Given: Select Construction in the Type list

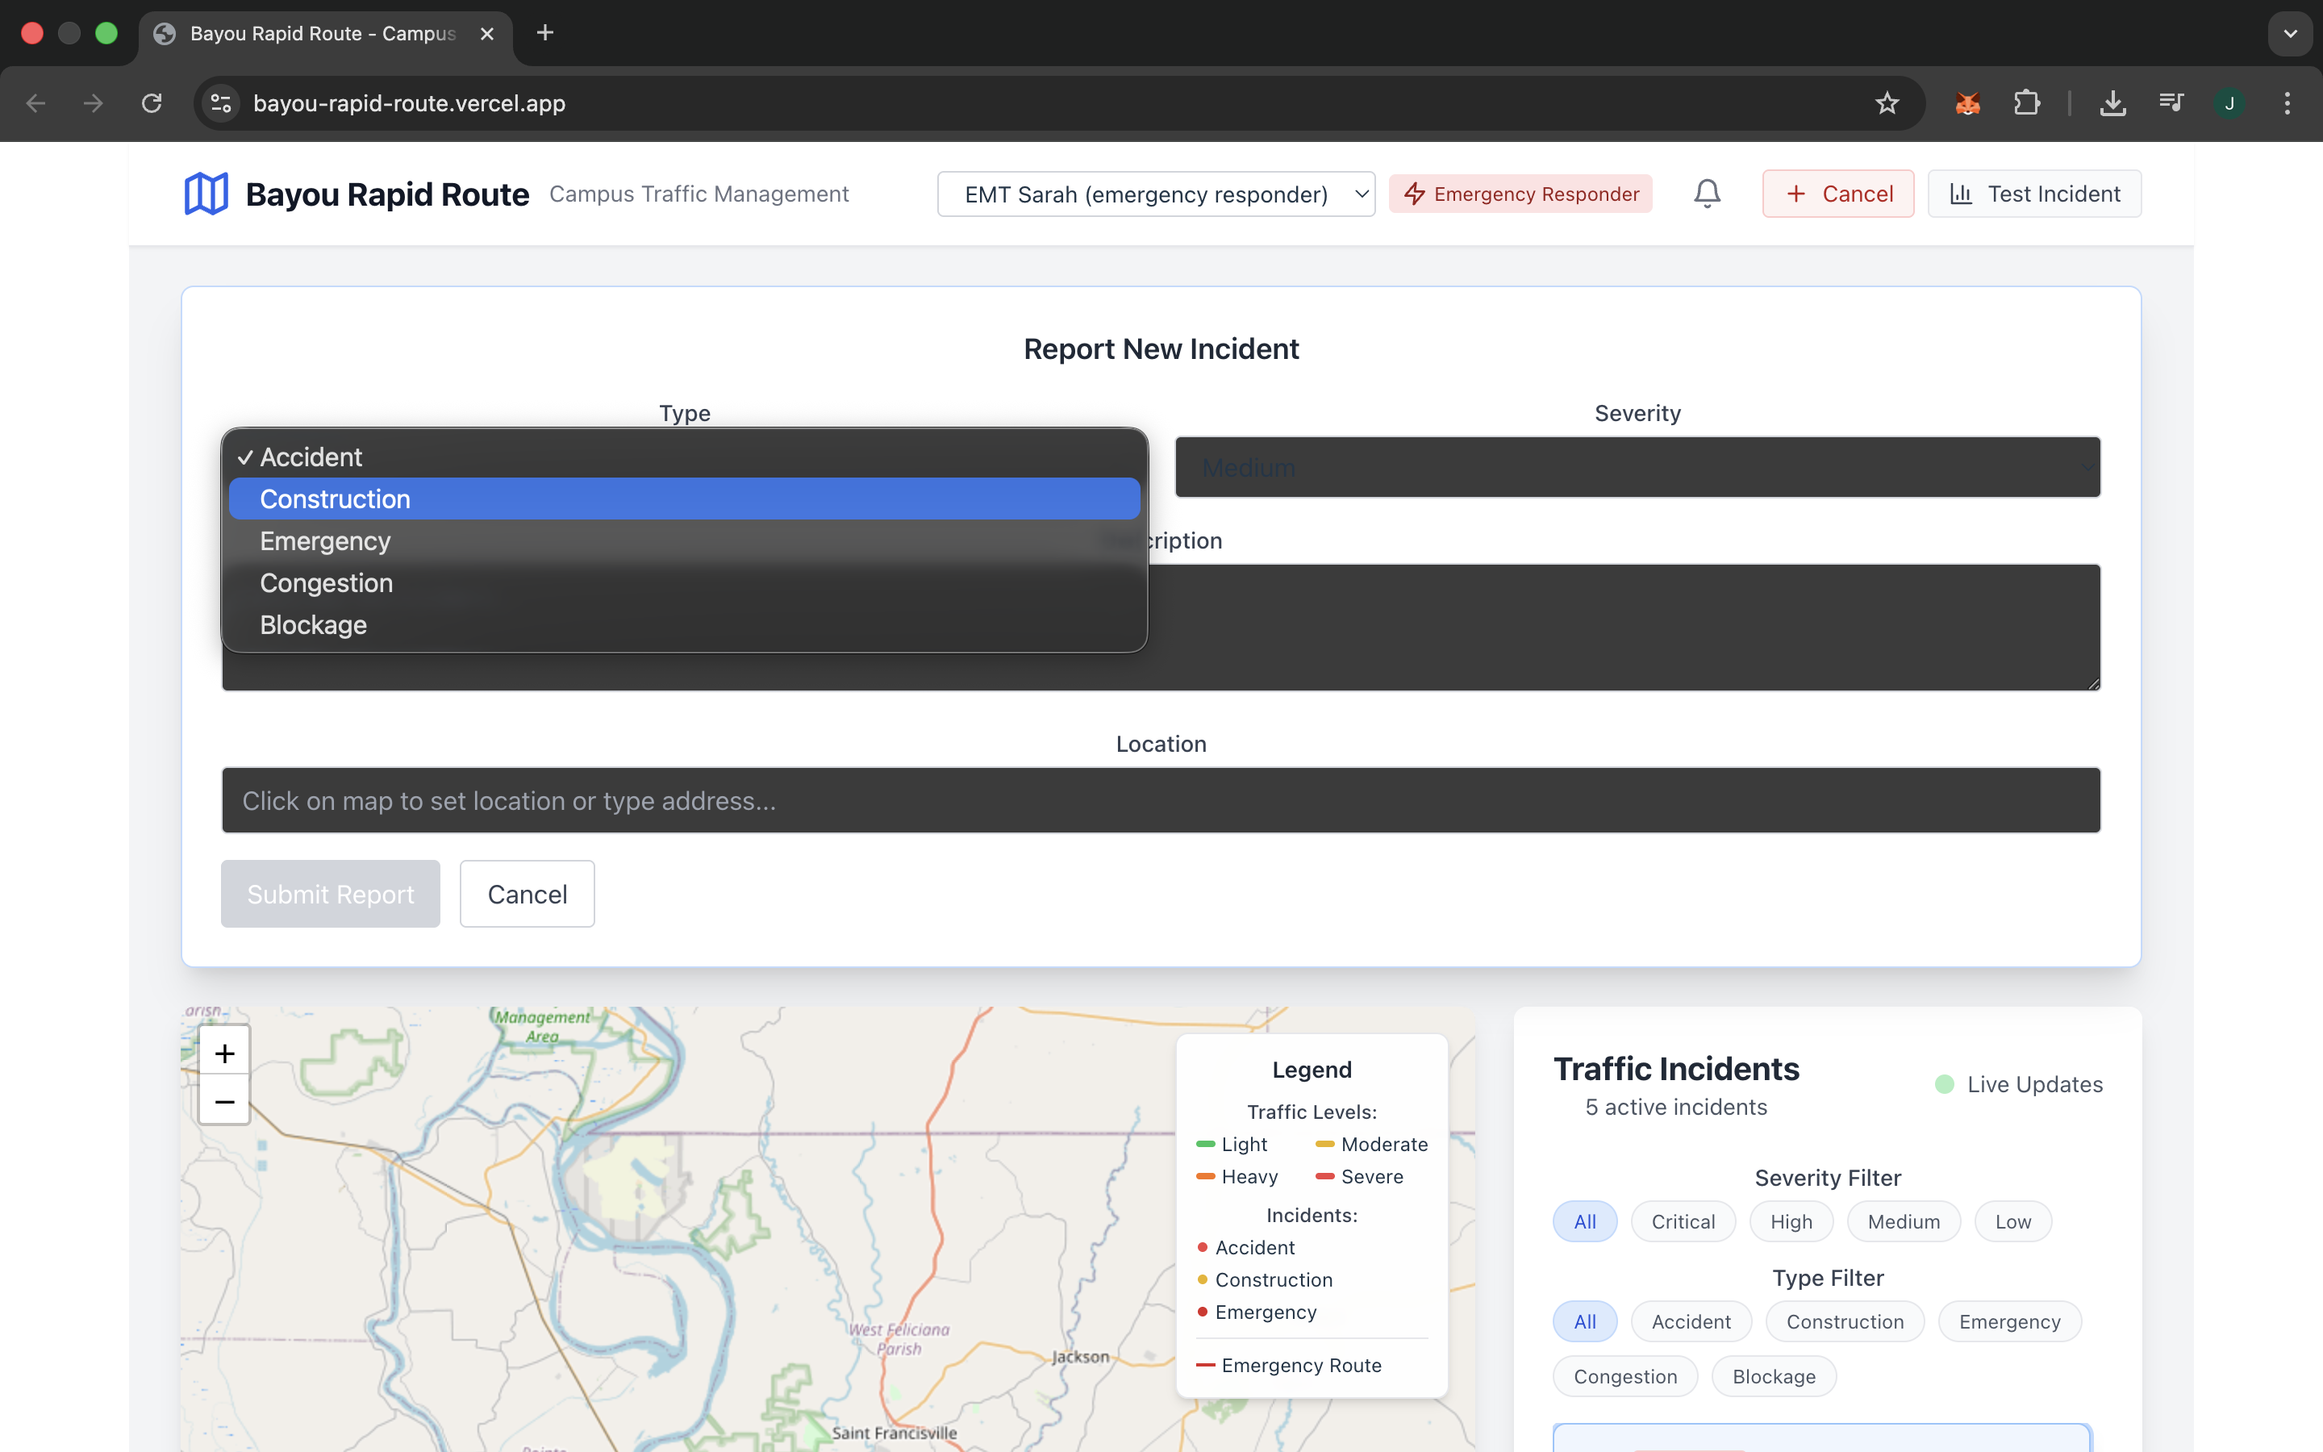Looking at the screenshot, I should click(683, 499).
